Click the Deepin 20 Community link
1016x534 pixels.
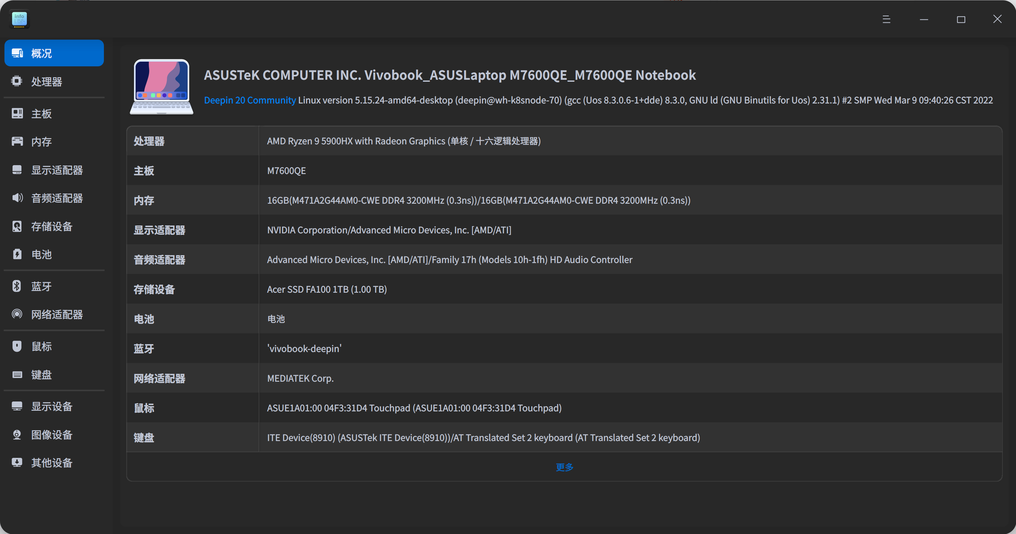point(250,100)
